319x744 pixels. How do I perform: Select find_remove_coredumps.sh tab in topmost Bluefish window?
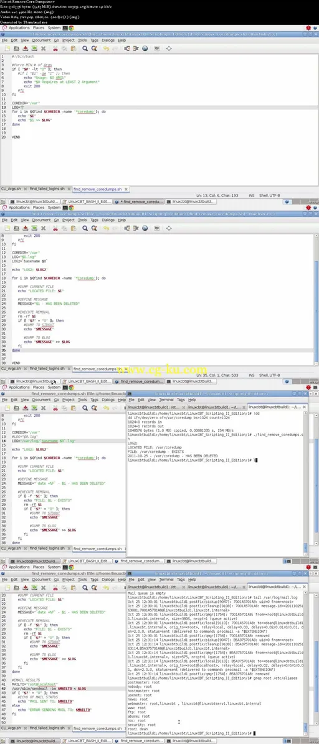coord(97,189)
